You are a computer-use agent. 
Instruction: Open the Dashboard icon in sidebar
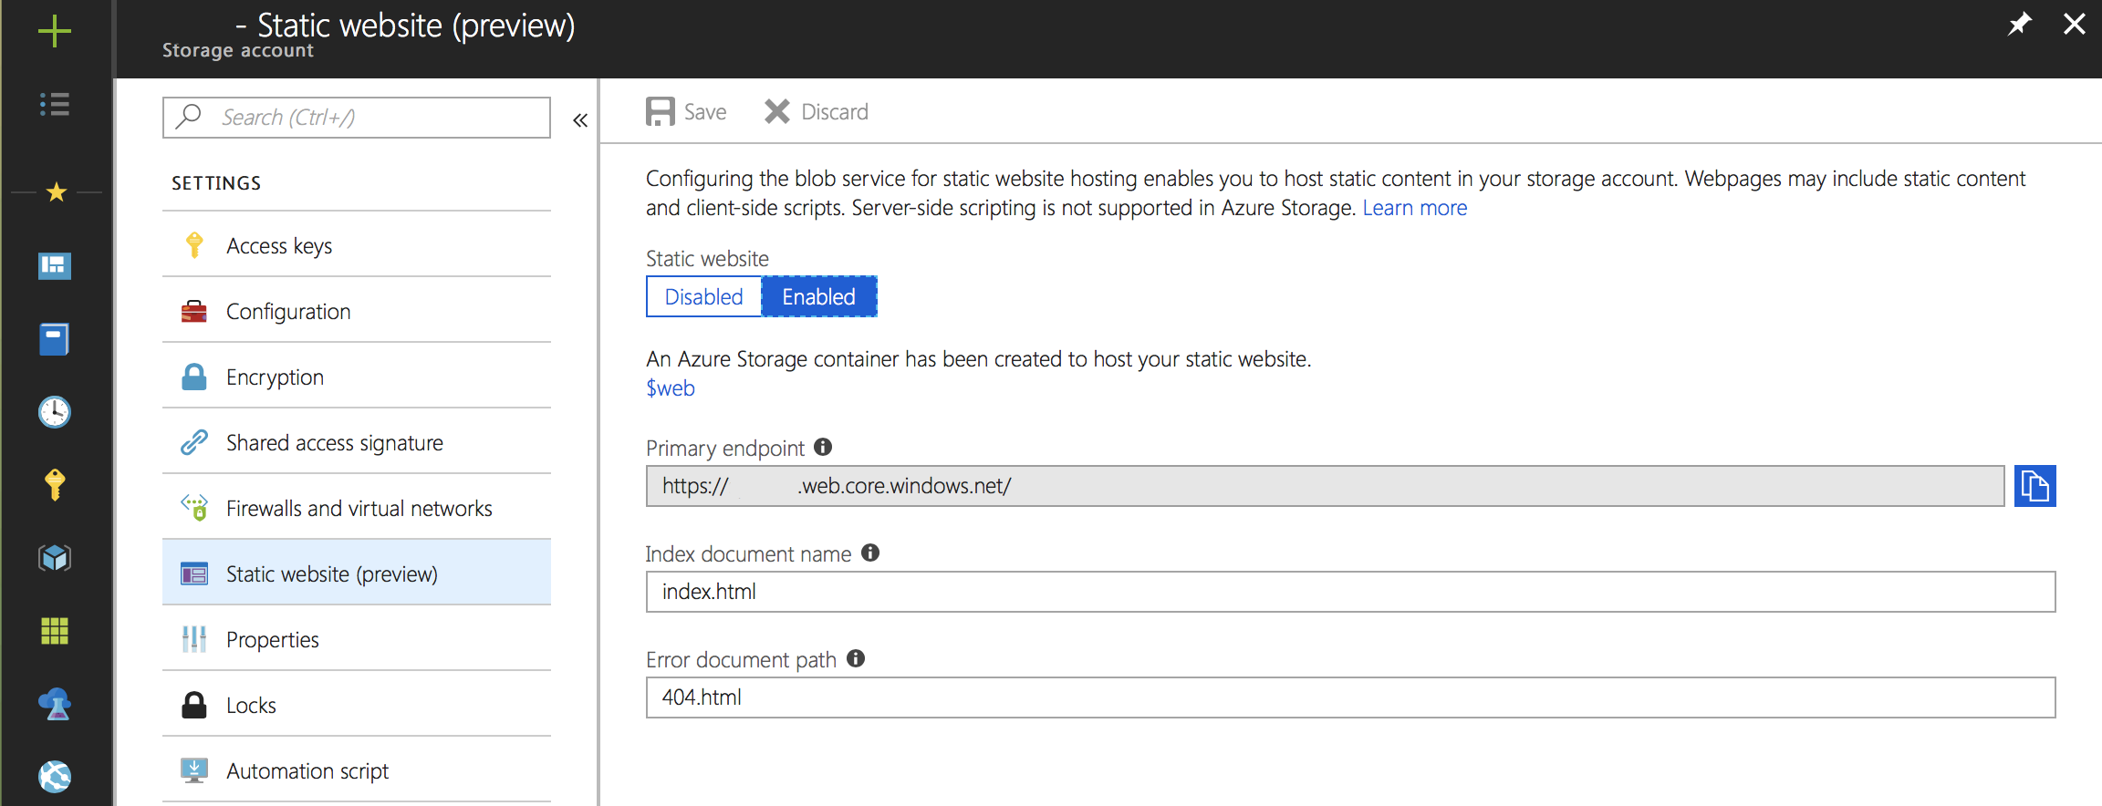click(55, 265)
